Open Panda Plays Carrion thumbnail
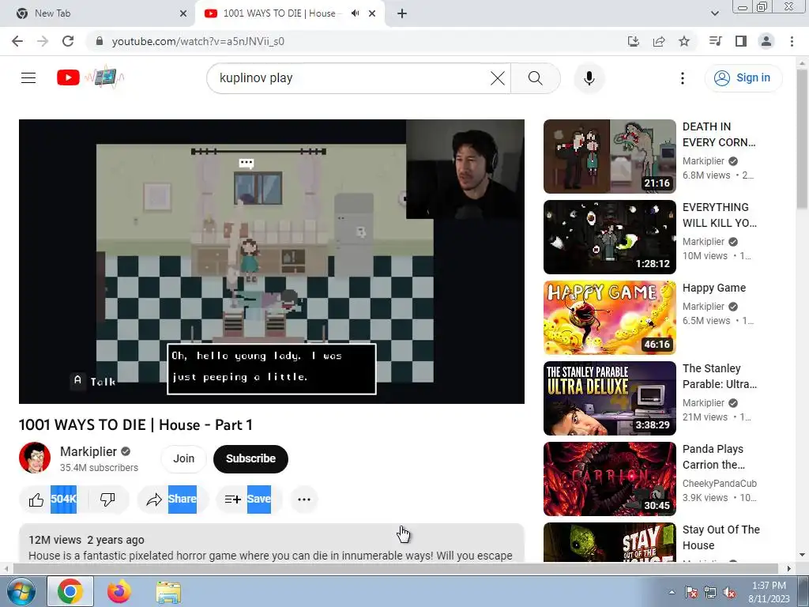This screenshot has height=607, width=809. click(609, 478)
